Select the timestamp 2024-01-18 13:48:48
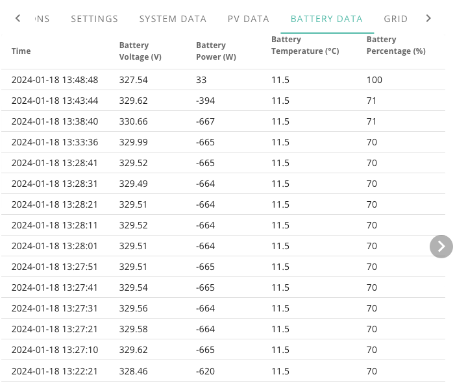 pos(55,80)
